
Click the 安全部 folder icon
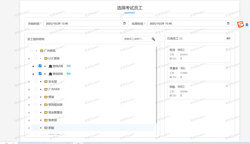pos(46,82)
